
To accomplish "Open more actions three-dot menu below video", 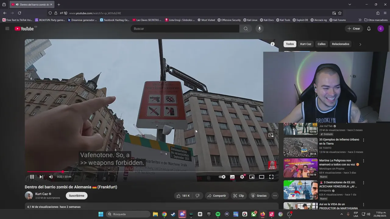I will 275,196.
